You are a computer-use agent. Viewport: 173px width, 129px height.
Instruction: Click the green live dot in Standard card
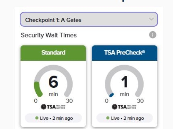point(37,118)
